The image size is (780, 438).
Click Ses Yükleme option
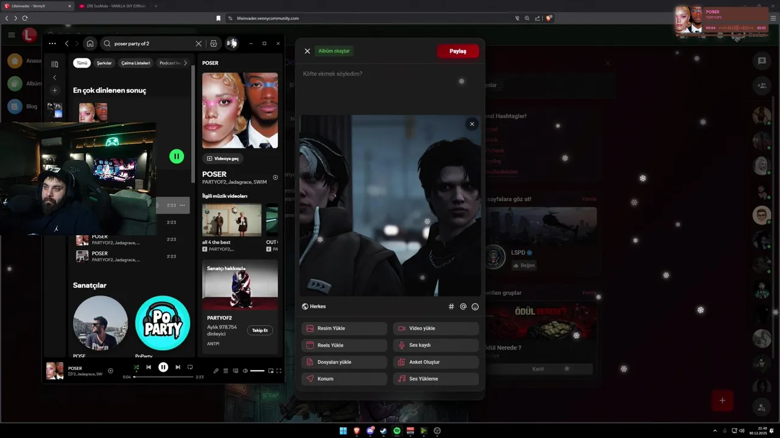click(x=436, y=378)
